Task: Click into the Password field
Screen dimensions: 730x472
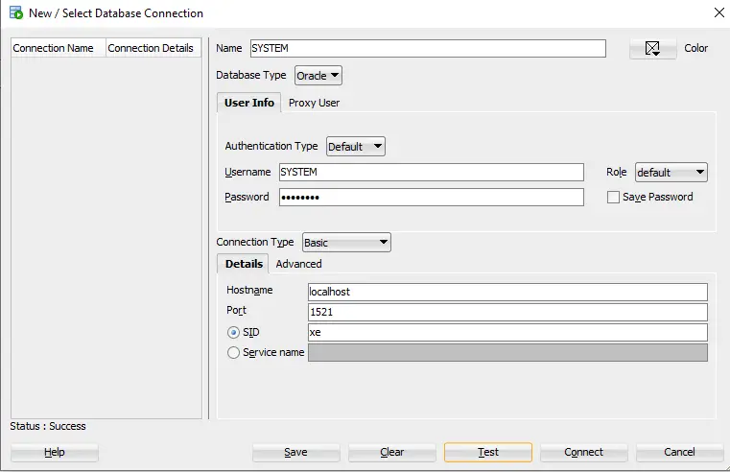Action: [x=431, y=197]
